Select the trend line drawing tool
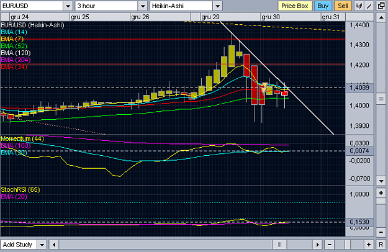 pos(369,6)
